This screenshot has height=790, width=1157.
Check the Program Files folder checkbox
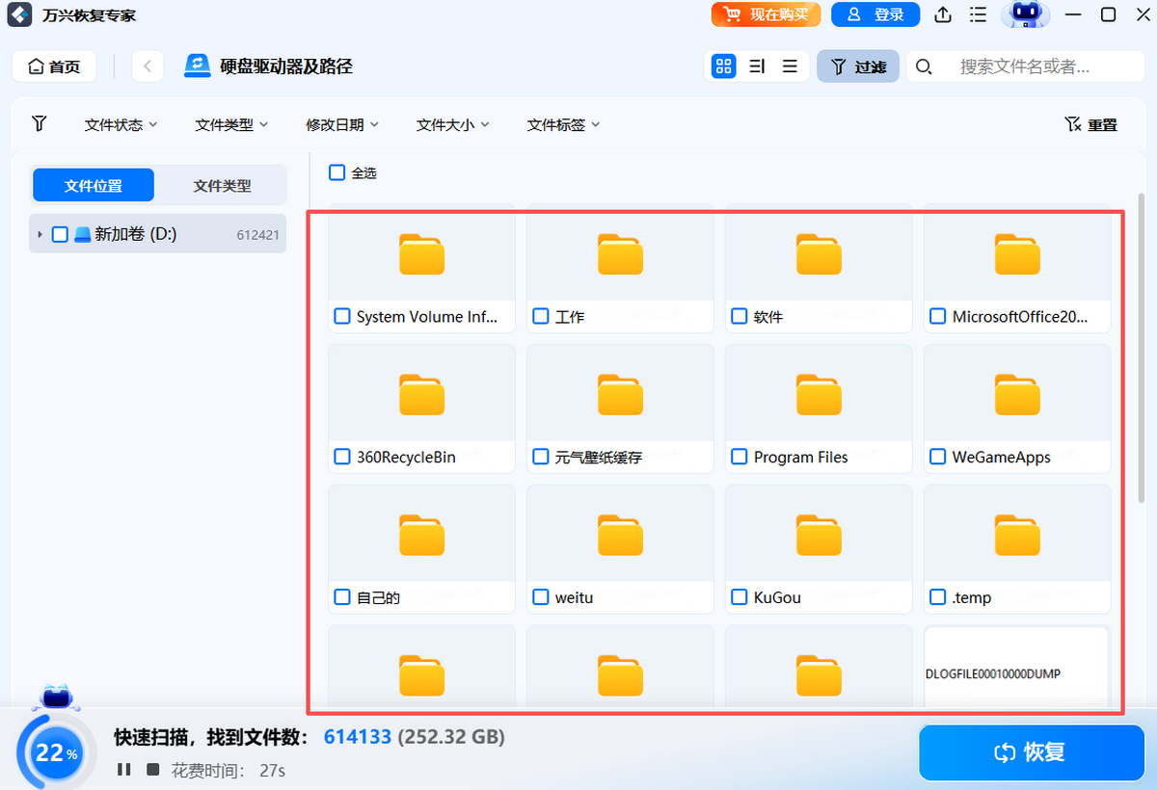pos(739,457)
